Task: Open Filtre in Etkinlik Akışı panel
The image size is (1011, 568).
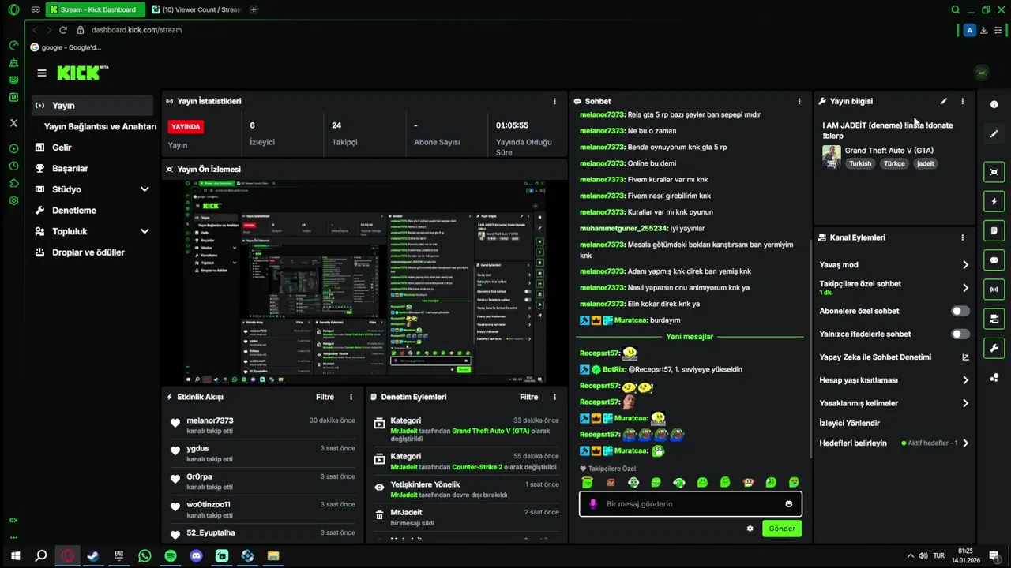Action: (325, 397)
